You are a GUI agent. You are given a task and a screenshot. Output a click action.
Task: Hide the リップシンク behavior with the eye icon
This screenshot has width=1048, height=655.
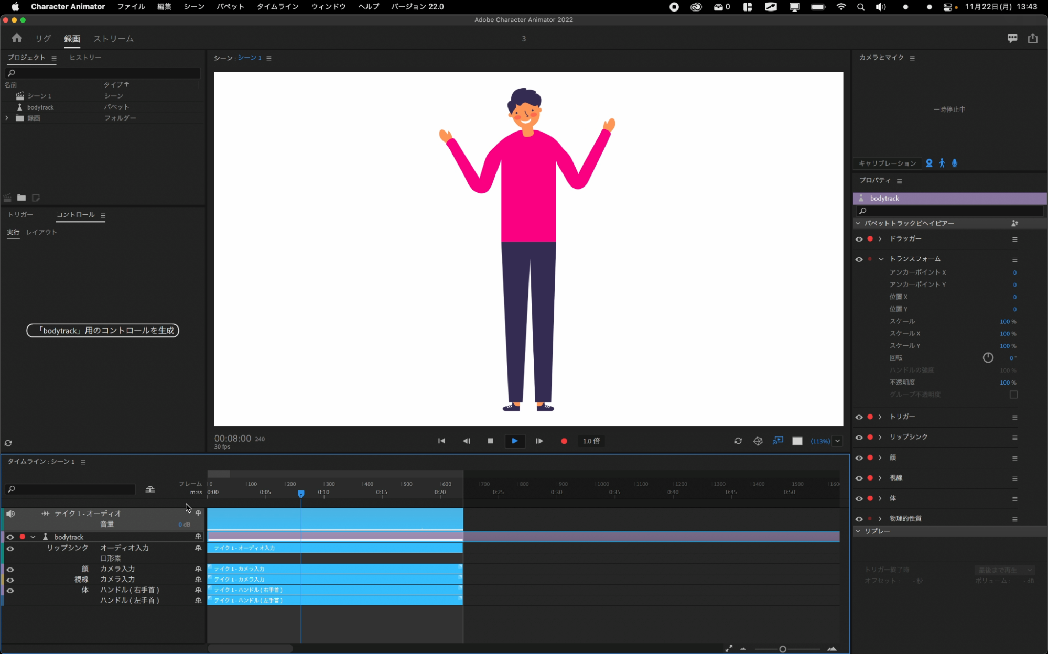(859, 437)
